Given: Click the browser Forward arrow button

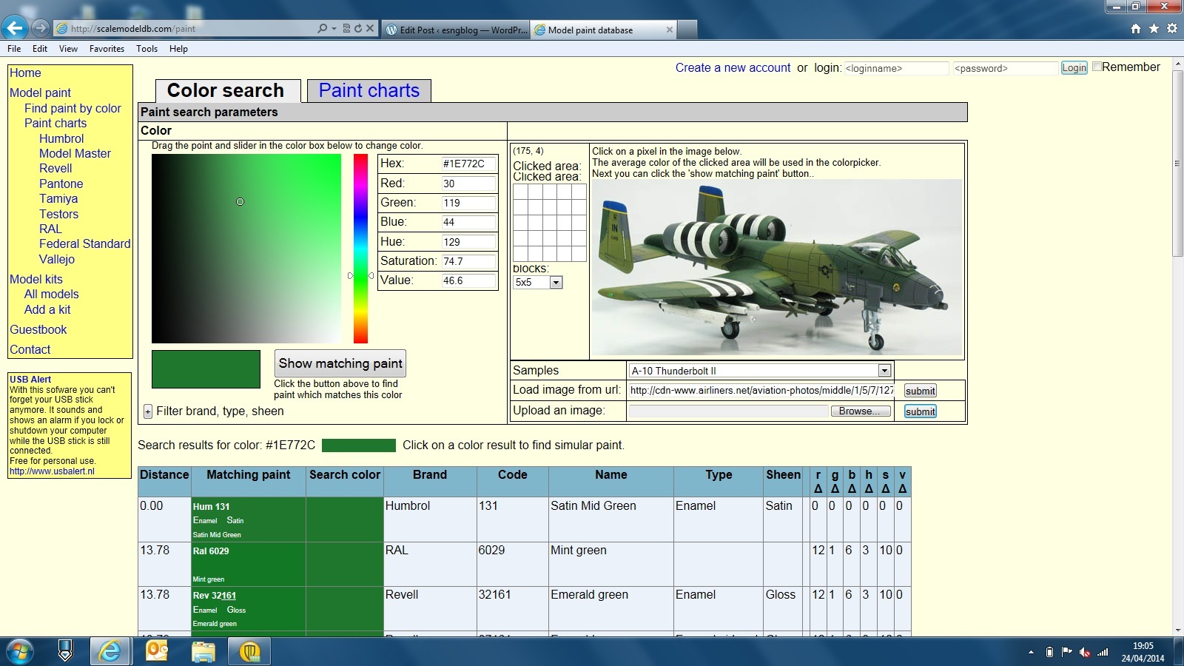Looking at the screenshot, I should tap(41, 28).
